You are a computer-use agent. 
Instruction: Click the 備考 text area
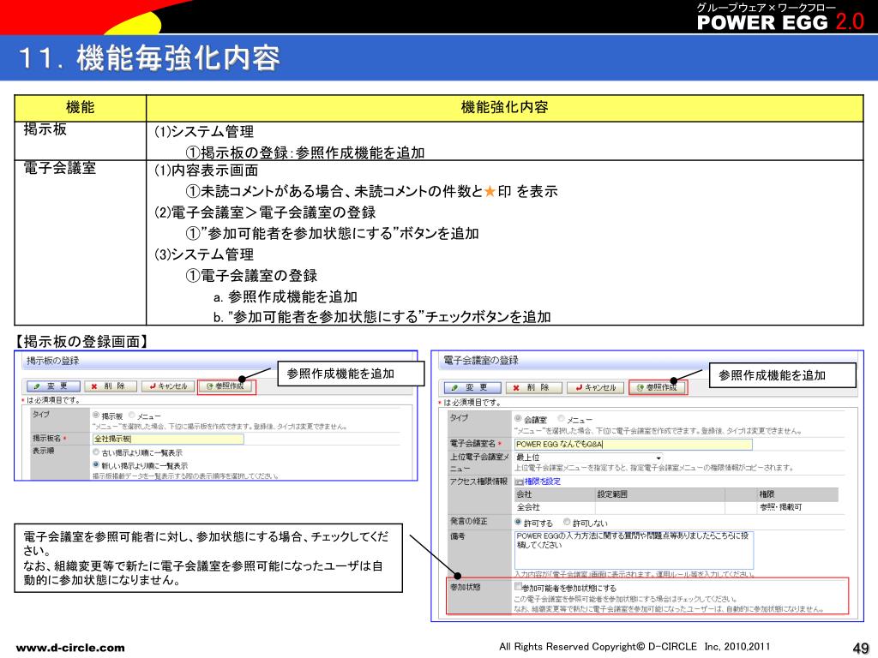(634, 550)
